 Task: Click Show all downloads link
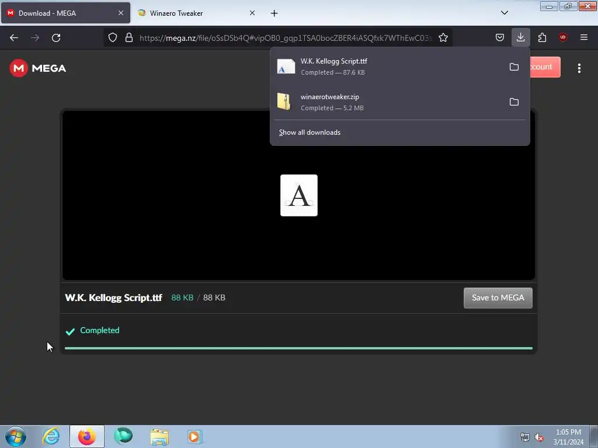point(310,132)
